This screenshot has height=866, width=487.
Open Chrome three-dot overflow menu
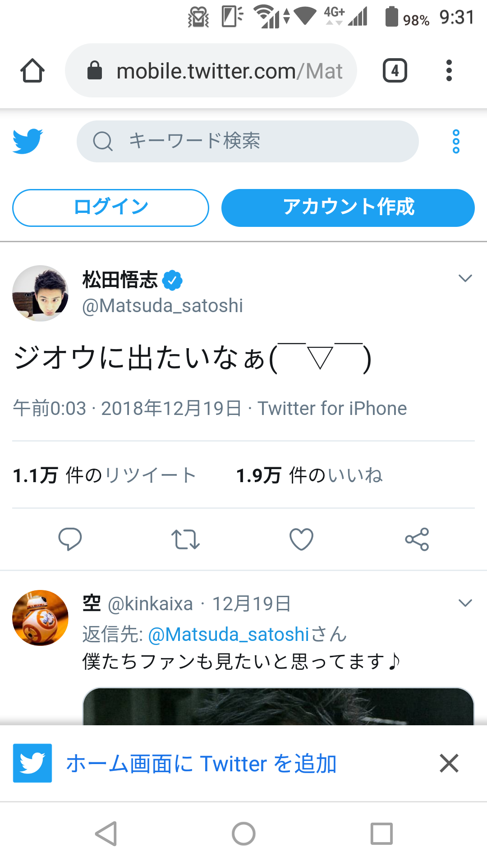(449, 71)
